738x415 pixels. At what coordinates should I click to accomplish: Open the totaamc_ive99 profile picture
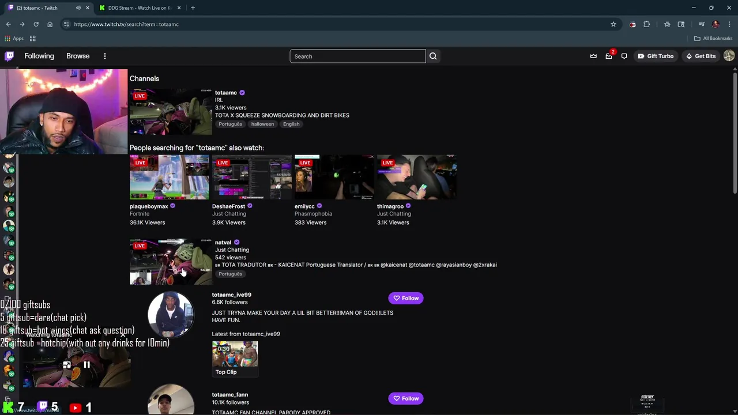171,314
